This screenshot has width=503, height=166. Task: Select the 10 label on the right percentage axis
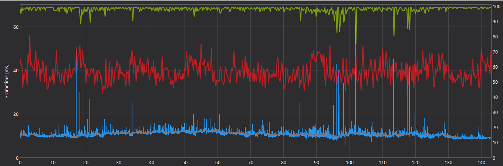pyautogui.click(x=496, y=143)
